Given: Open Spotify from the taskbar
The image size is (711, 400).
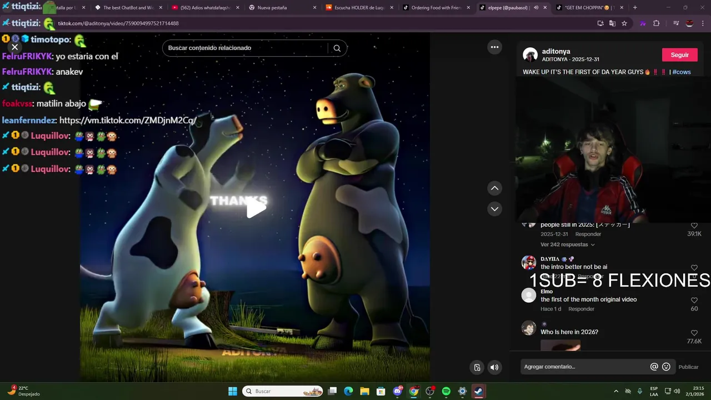Looking at the screenshot, I should [x=446, y=391].
